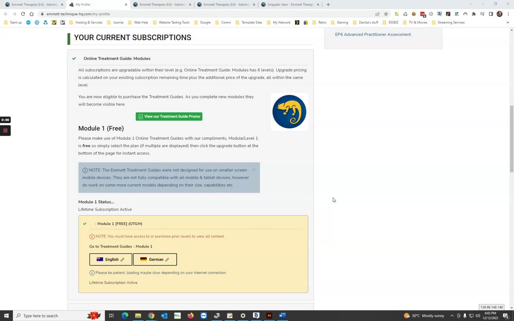The height and width of the screenshot is (321, 514).
Task: Open the Website Testing Tools bookmark folder
Action: click(171, 22)
